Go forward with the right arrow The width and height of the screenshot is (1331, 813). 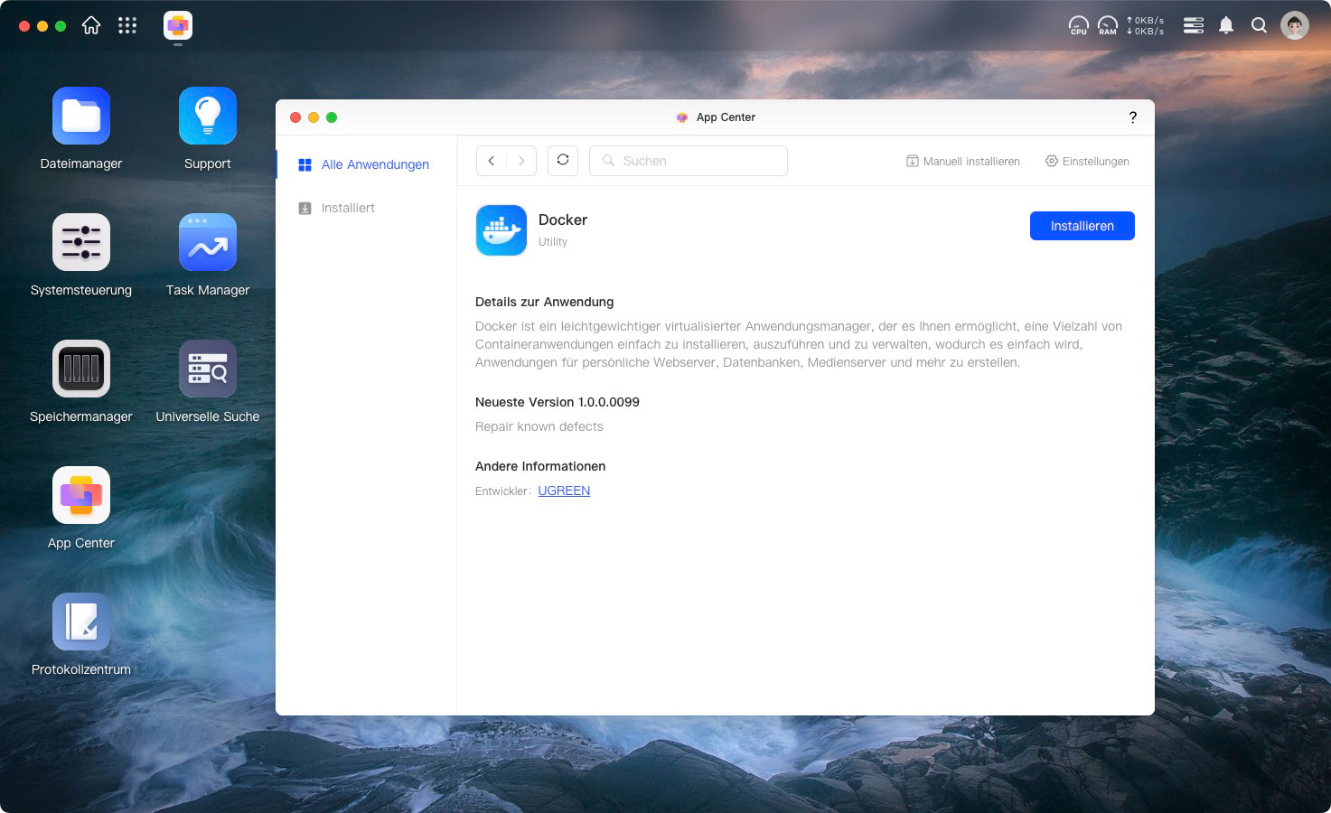click(521, 161)
